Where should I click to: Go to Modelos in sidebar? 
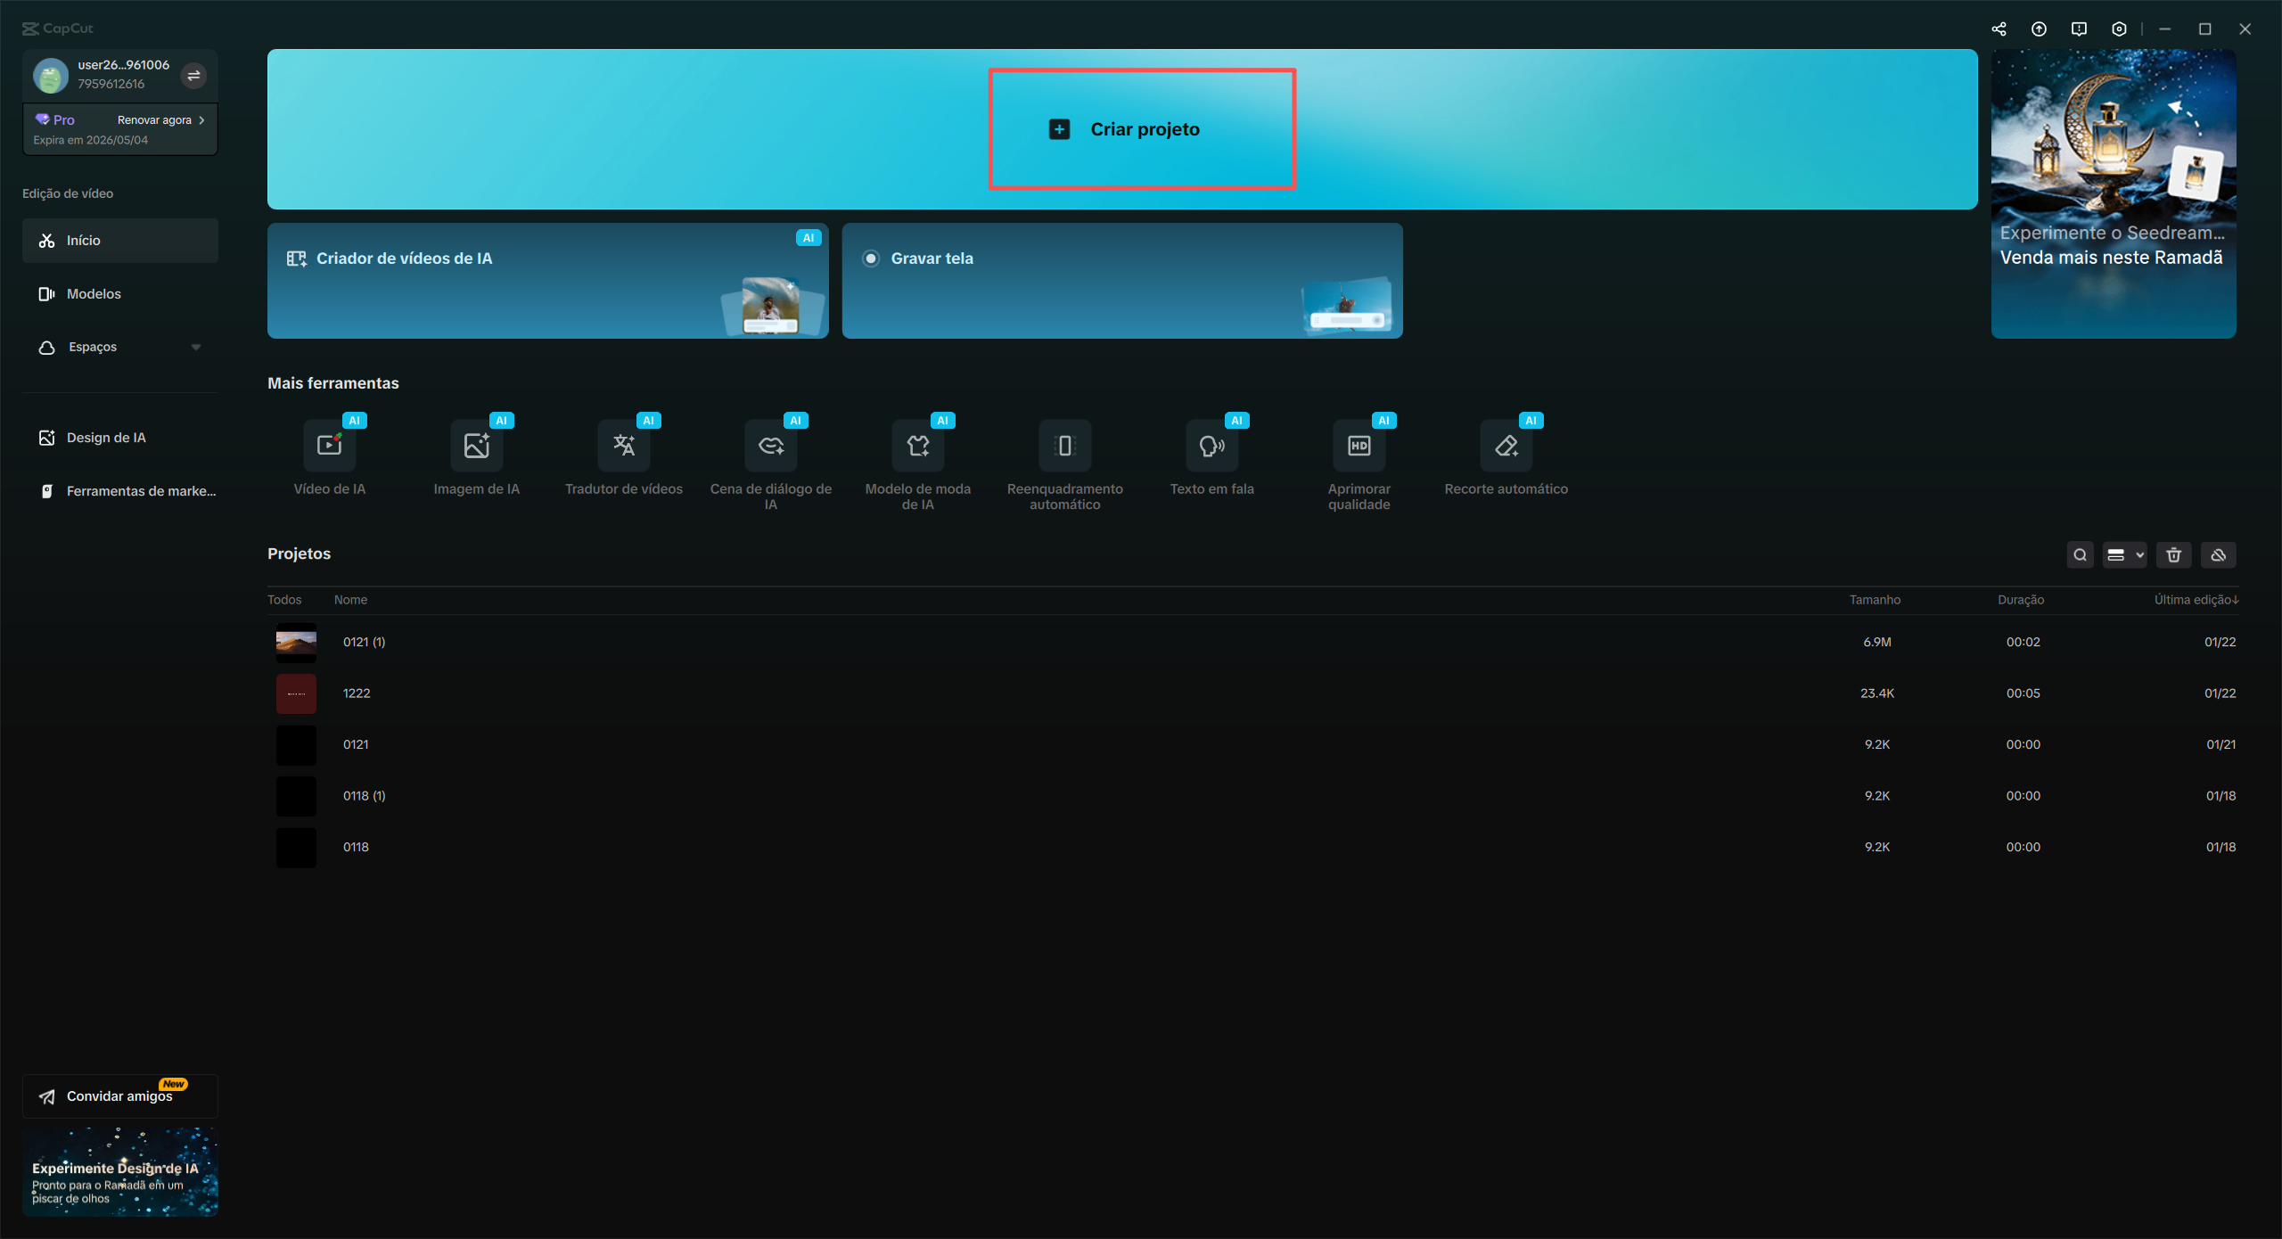(x=94, y=294)
